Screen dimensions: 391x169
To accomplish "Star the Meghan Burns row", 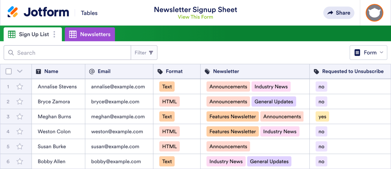I will point(20,116).
